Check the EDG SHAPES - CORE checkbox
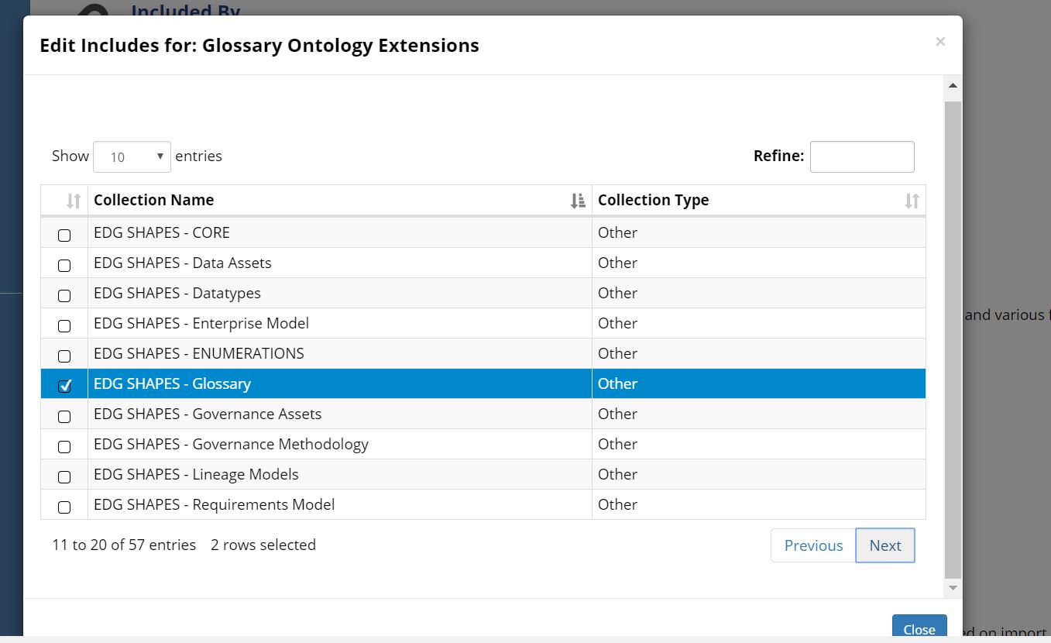The width and height of the screenshot is (1051, 643). tap(64, 235)
